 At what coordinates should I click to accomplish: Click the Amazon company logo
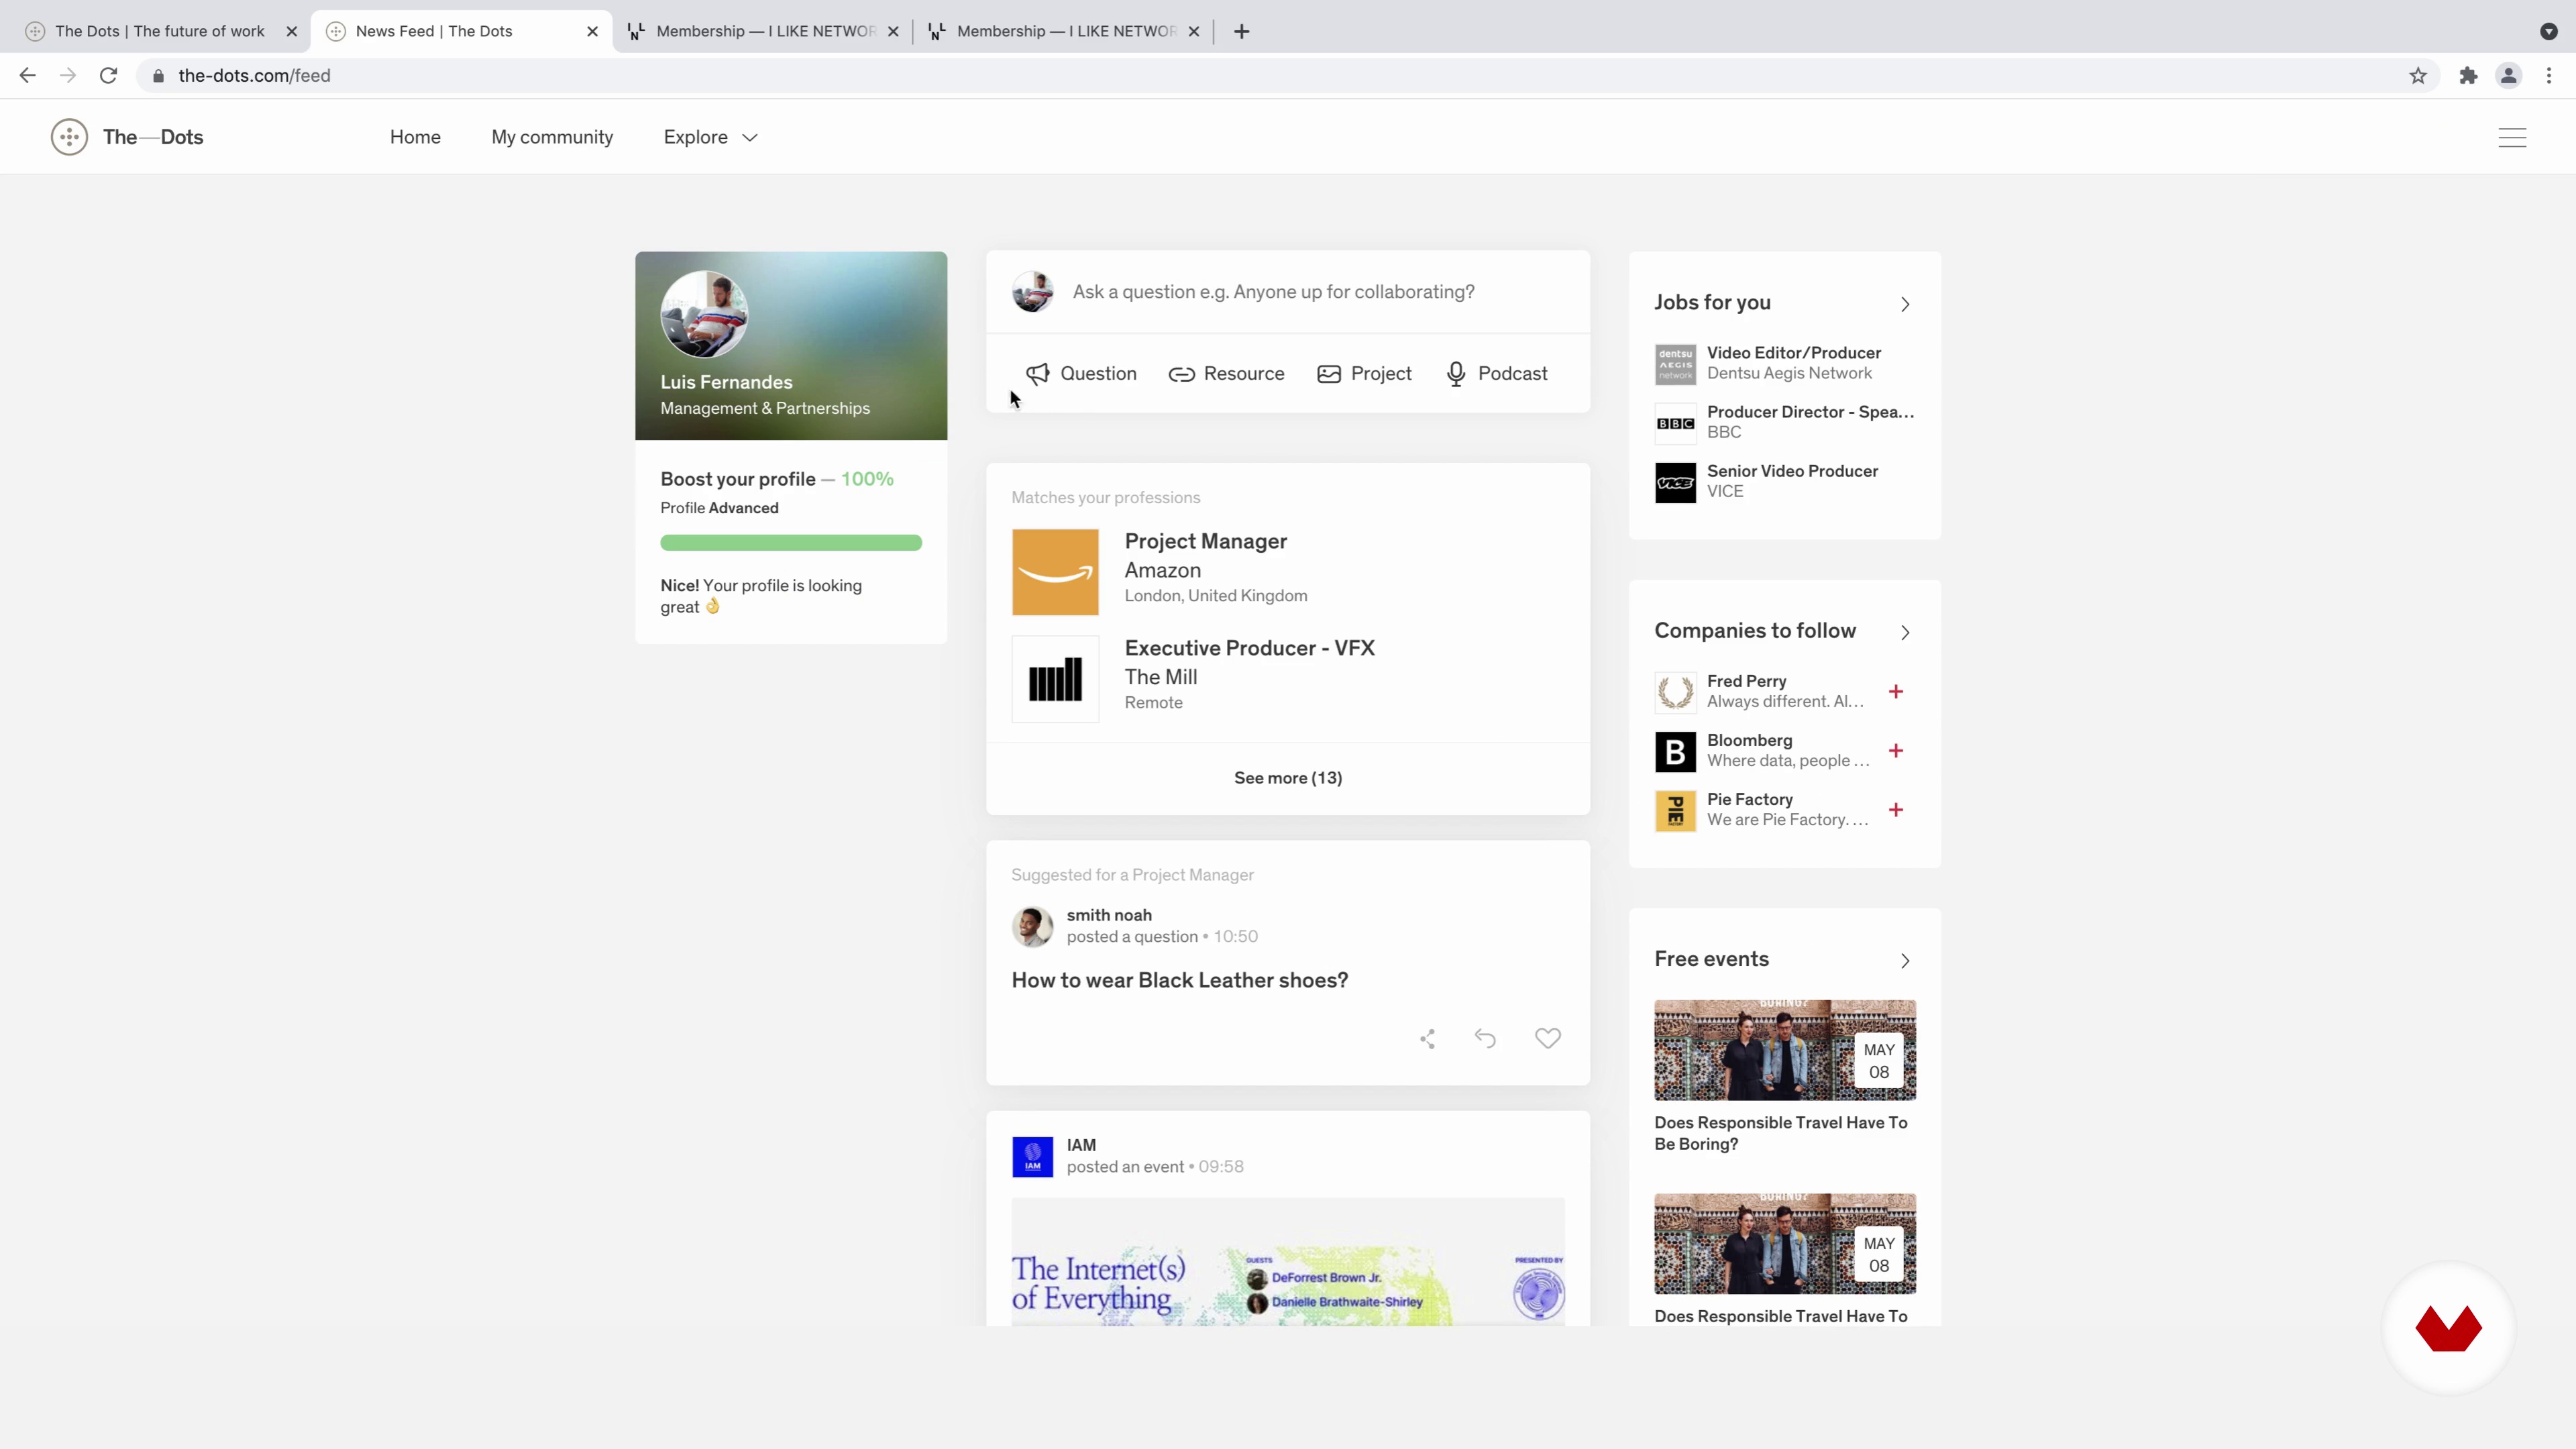pyautogui.click(x=1055, y=572)
